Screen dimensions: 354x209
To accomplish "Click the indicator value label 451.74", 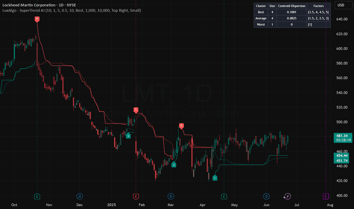I will coord(341,161).
